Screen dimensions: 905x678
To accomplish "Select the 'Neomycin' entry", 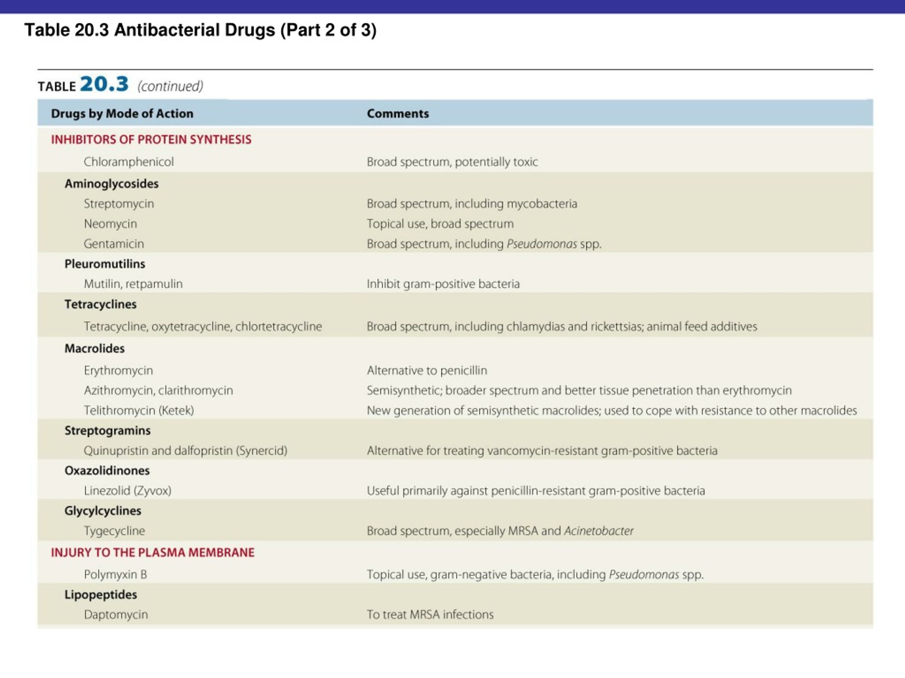I will 110,224.
